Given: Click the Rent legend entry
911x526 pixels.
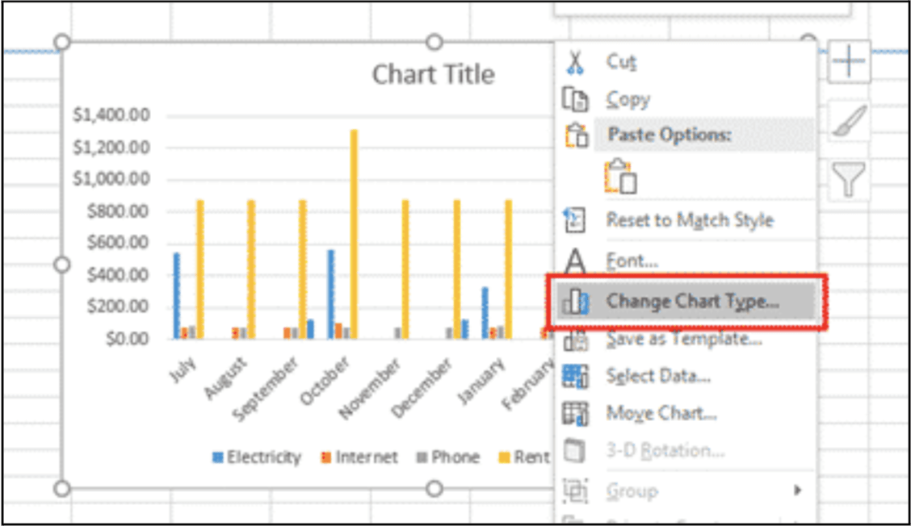Looking at the screenshot, I should [x=524, y=457].
